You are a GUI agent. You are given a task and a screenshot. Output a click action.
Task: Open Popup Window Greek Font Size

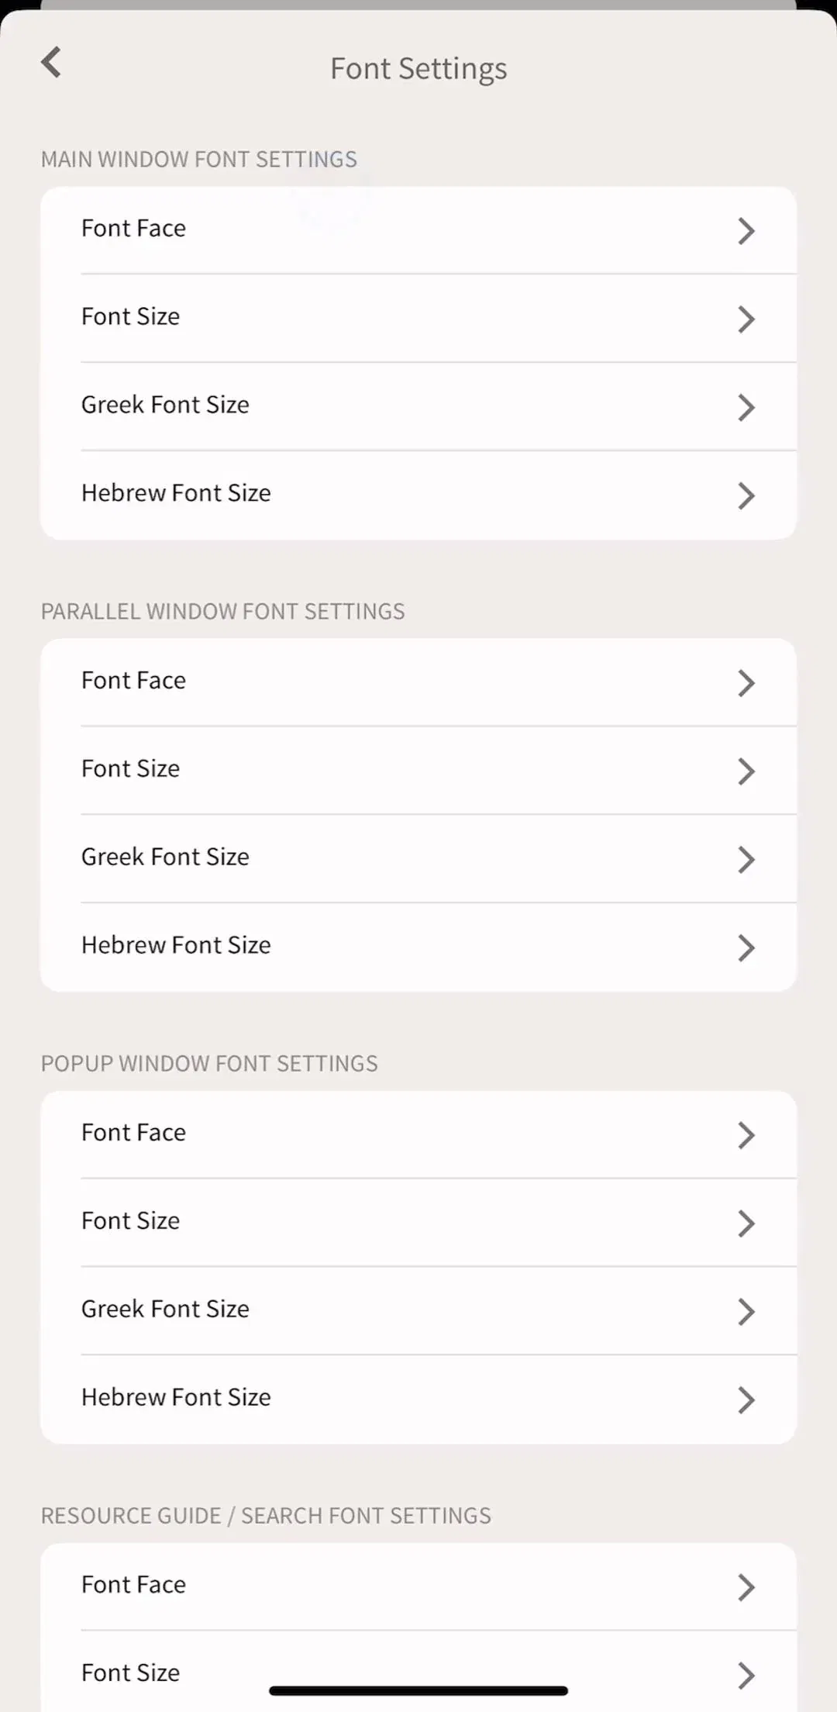point(418,1310)
